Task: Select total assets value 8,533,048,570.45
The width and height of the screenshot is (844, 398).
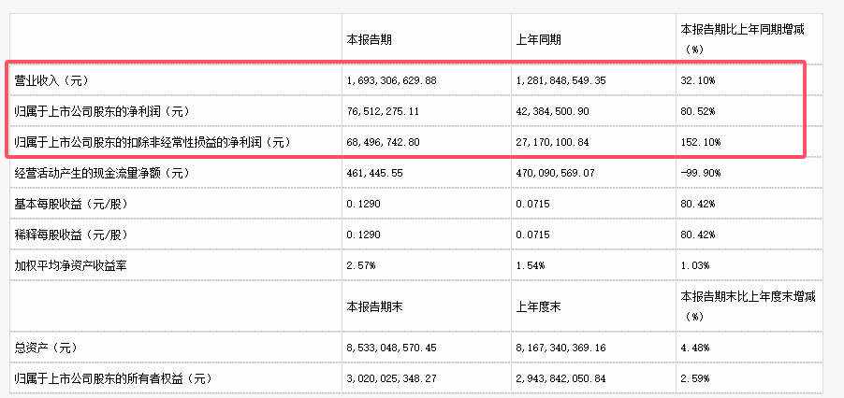Action: (391, 347)
